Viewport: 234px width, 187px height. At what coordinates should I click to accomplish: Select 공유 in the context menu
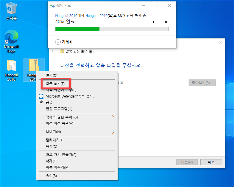click(x=77, y=102)
